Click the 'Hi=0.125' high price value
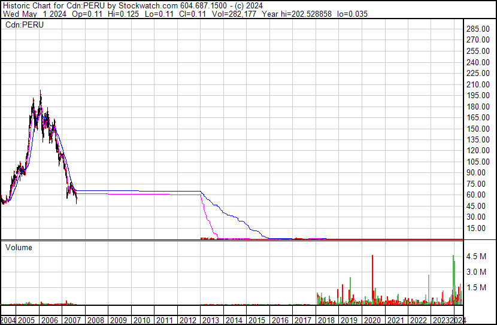 tap(123, 14)
